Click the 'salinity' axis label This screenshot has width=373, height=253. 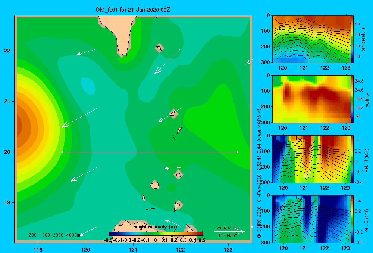point(367,99)
